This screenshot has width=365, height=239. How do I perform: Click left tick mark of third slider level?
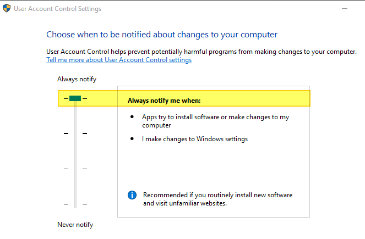click(x=66, y=169)
